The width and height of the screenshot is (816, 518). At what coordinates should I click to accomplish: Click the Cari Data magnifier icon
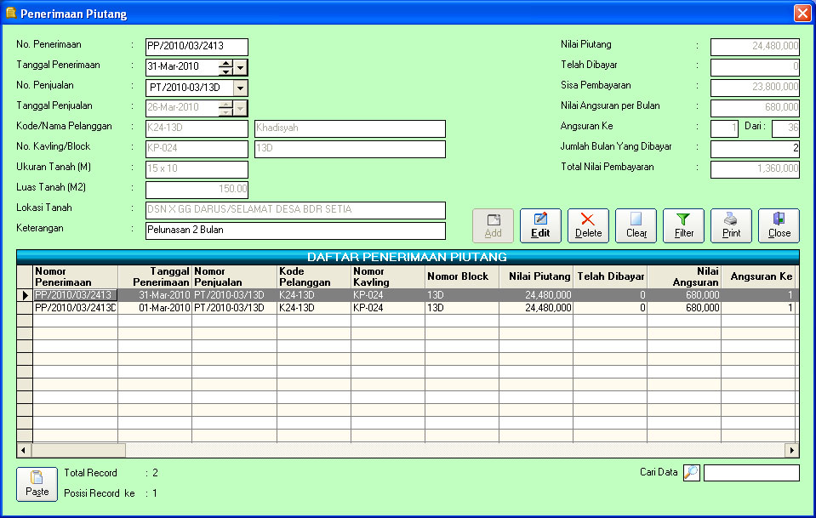click(692, 473)
